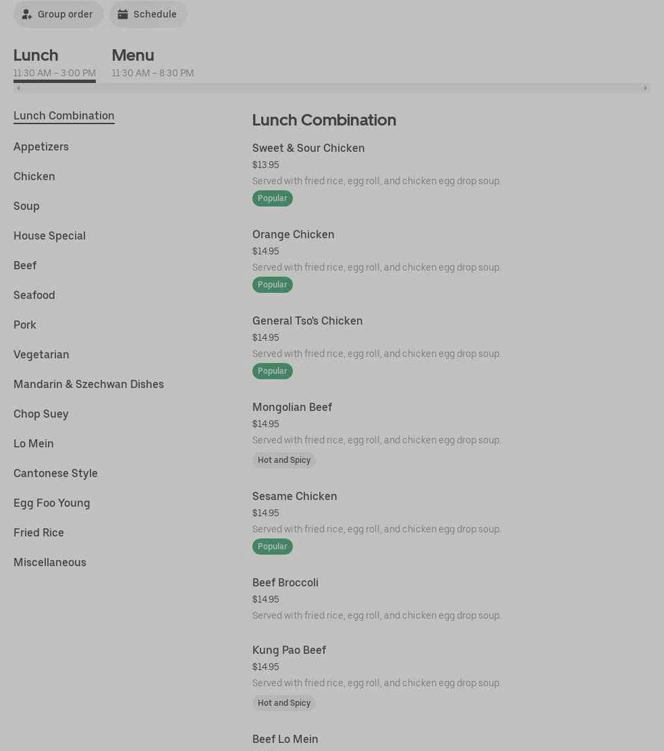Open the Beef Broccoli item
The width and height of the screenshot is (664, 751).
click(285, 582)
